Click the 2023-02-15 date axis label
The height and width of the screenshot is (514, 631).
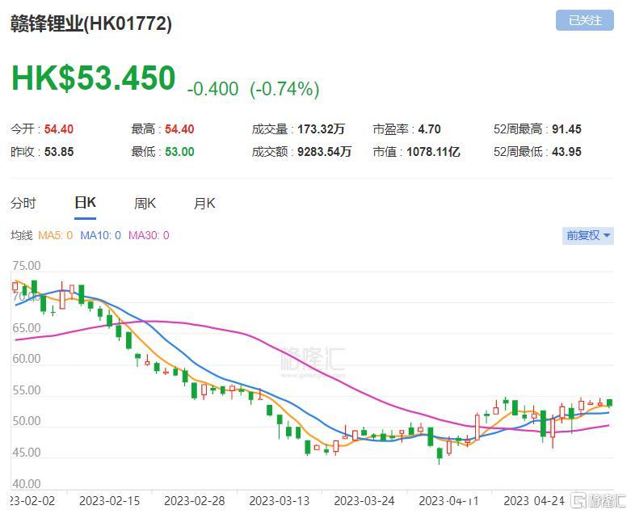pos(109,501)
